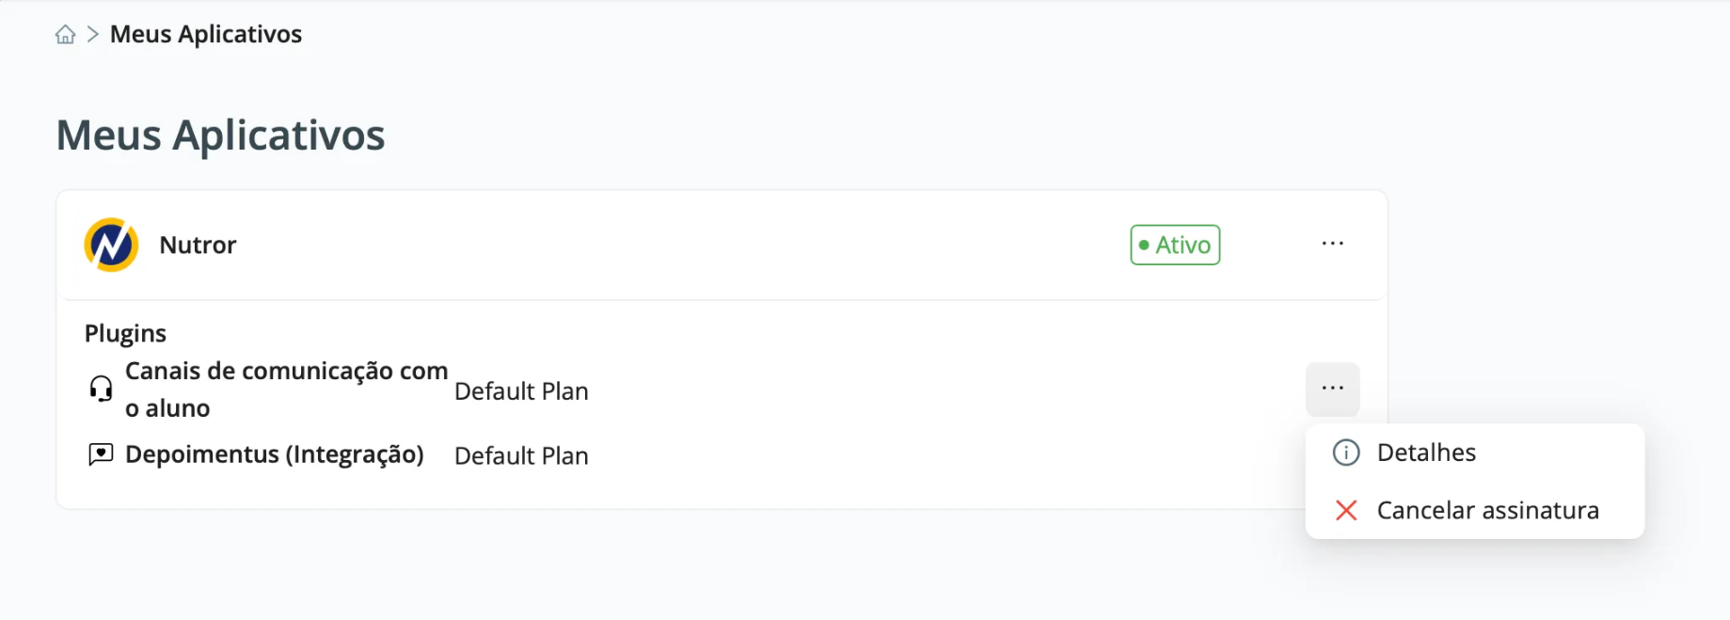Select the Canais de comunicação com o aluno plugin
The height and width of the screenshot is (620, 1730).
tap(286, 389)
